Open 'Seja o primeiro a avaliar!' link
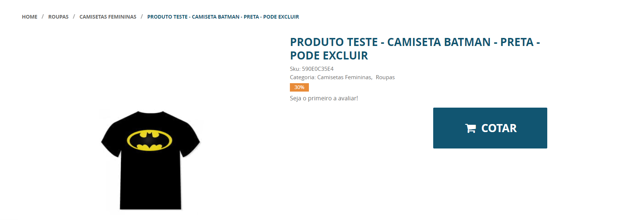 (x=324, y=98)
